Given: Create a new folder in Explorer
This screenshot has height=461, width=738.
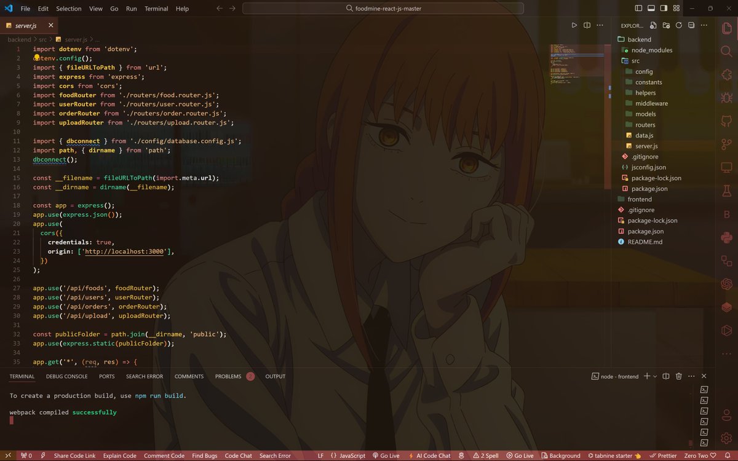Looking at the screenshot, I should pos(666,25).
